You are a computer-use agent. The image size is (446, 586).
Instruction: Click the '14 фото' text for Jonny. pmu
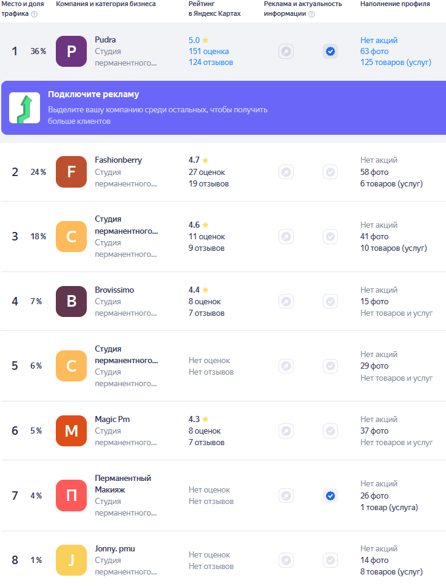pos(374,560)
